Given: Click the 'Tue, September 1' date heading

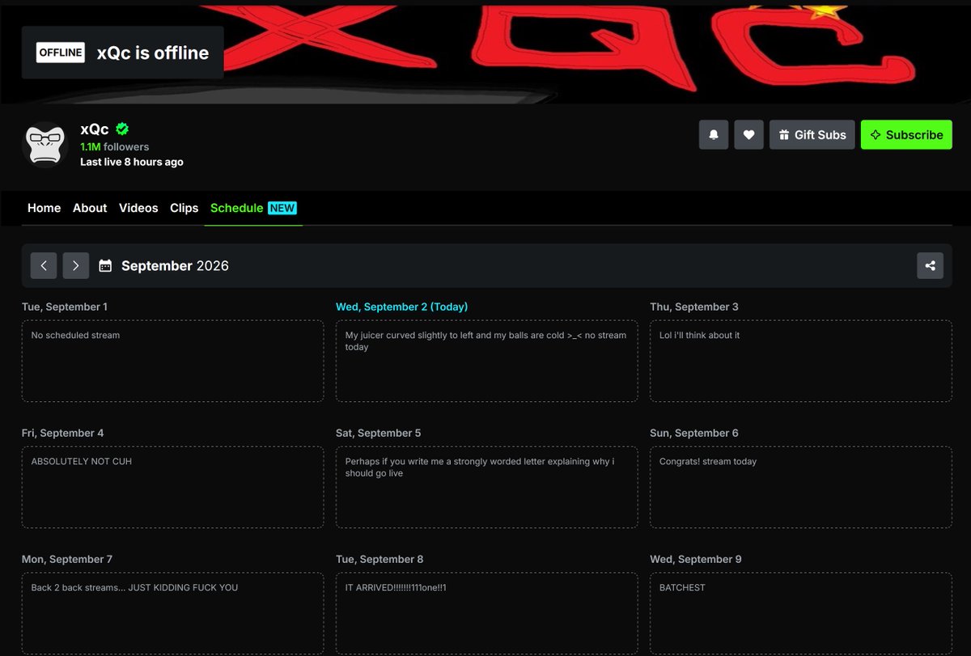Looking at the screenshot, I should (65, 307).
